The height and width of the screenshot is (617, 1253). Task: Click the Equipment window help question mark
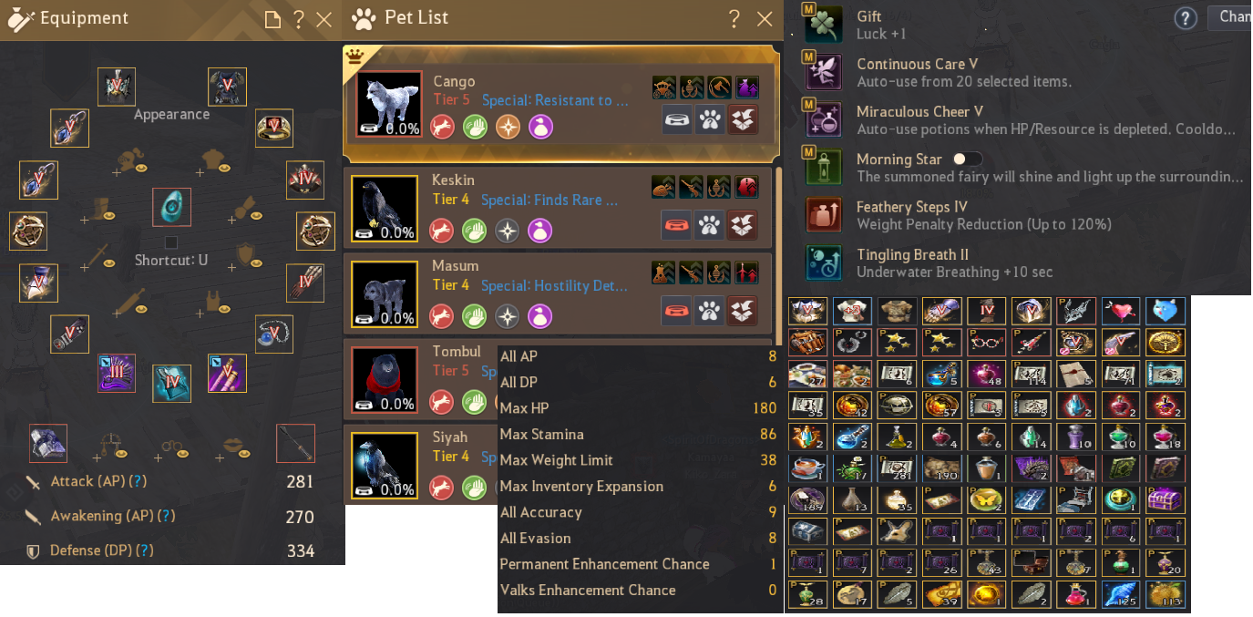pos(298,19)
